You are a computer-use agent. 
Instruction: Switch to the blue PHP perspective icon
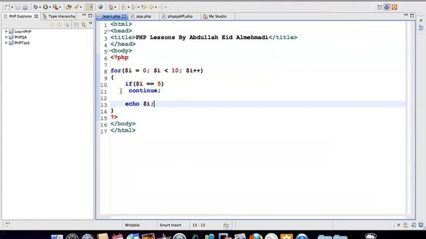tap(387, 7)
